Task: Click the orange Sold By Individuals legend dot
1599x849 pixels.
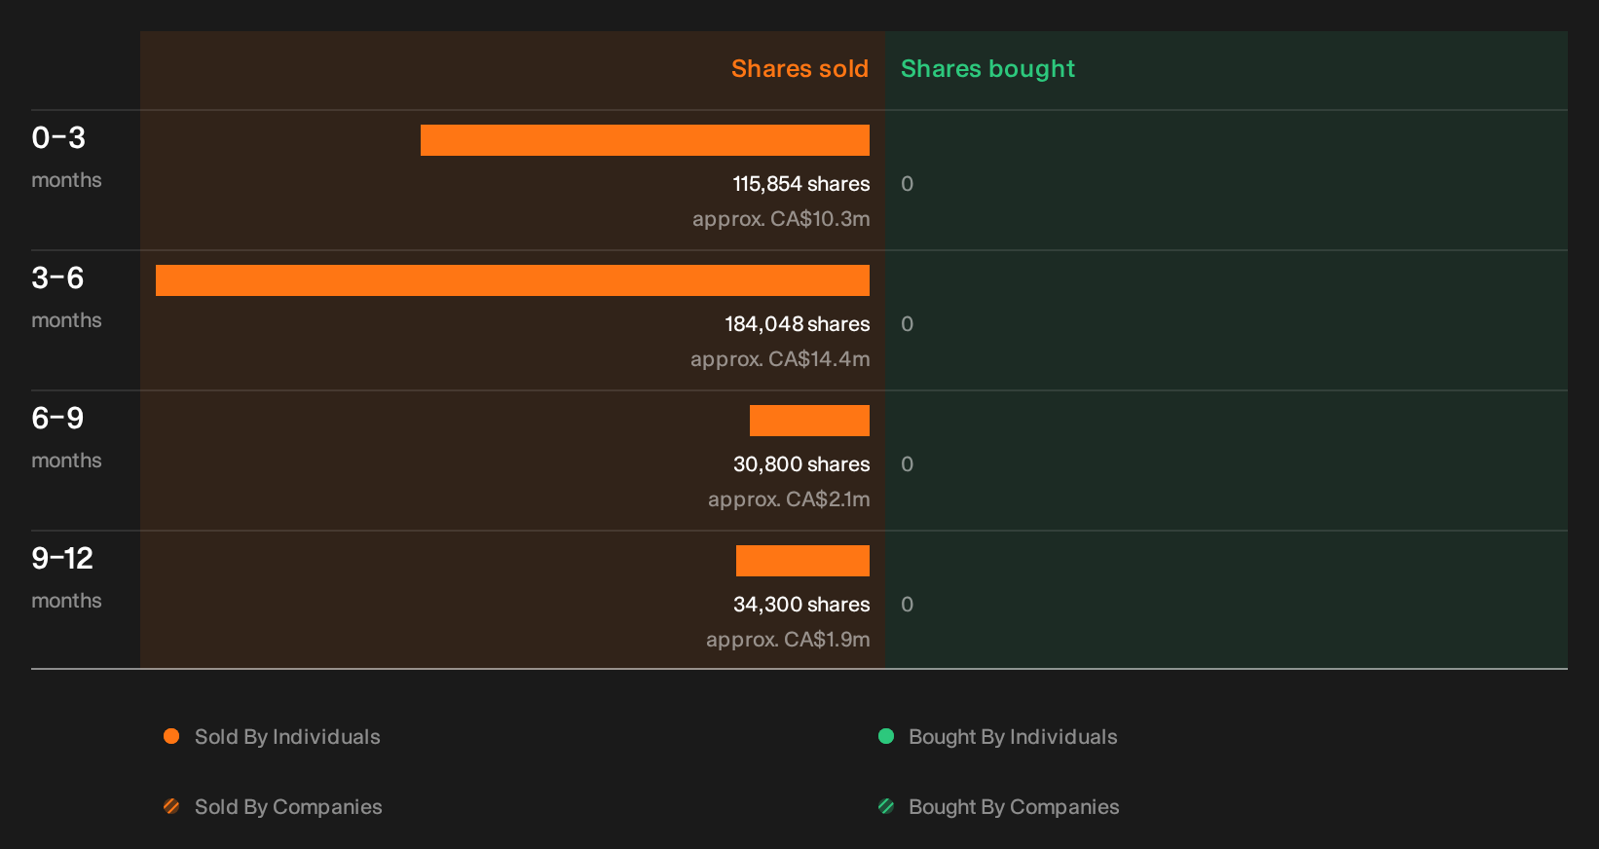Action: pos(171,736)
